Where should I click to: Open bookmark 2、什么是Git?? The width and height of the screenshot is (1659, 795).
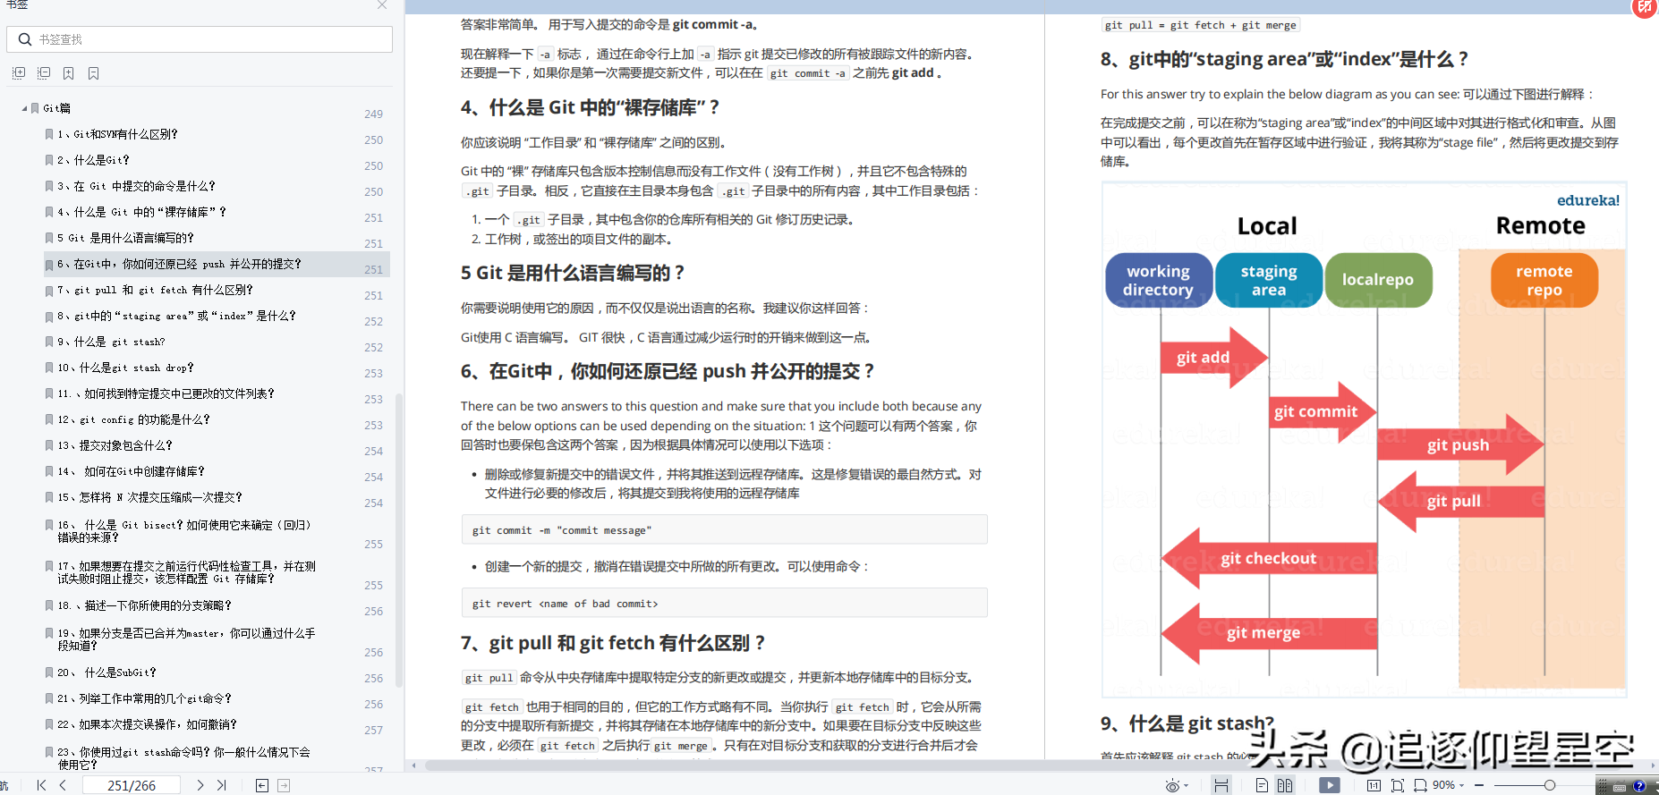tap(93, 160)
